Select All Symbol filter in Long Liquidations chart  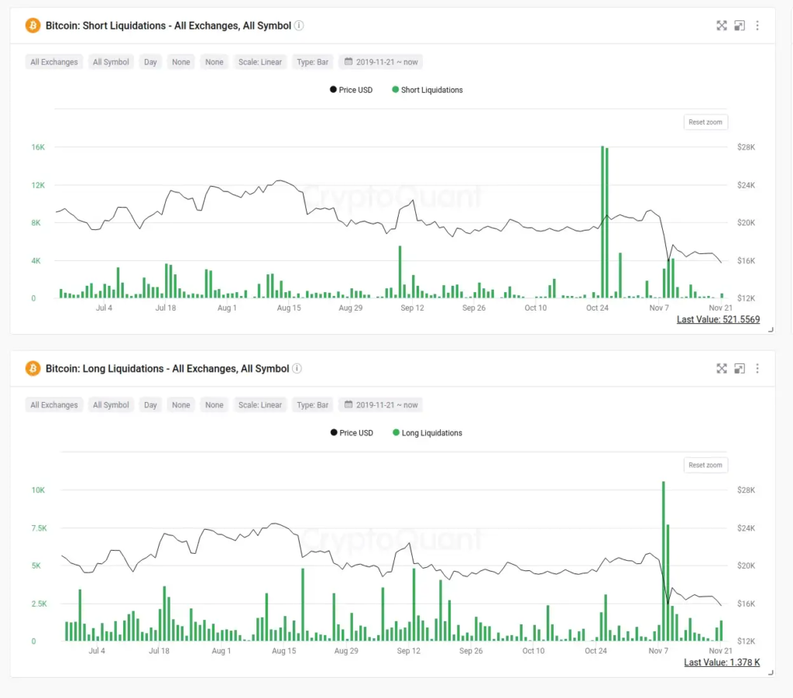click(x=111, y=405)
